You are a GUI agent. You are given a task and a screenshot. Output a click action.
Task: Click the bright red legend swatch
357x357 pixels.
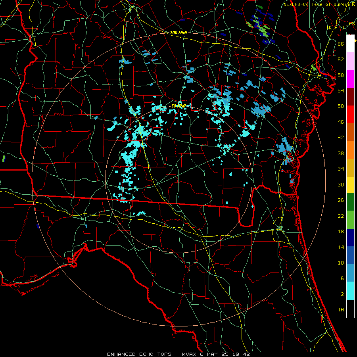(x=350, y=114)
